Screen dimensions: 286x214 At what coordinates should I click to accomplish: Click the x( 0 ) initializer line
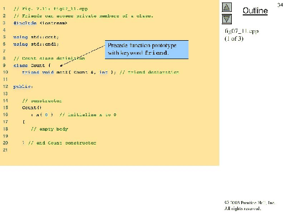point(74,115)
